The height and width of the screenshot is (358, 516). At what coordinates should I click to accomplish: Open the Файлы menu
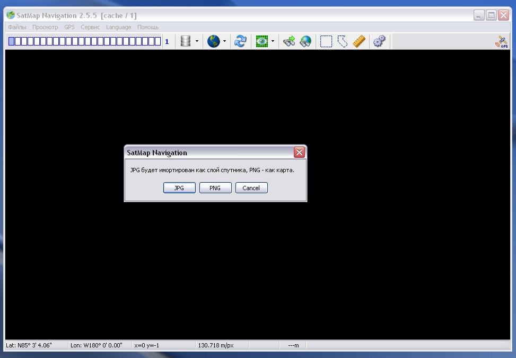pos(17,27)
